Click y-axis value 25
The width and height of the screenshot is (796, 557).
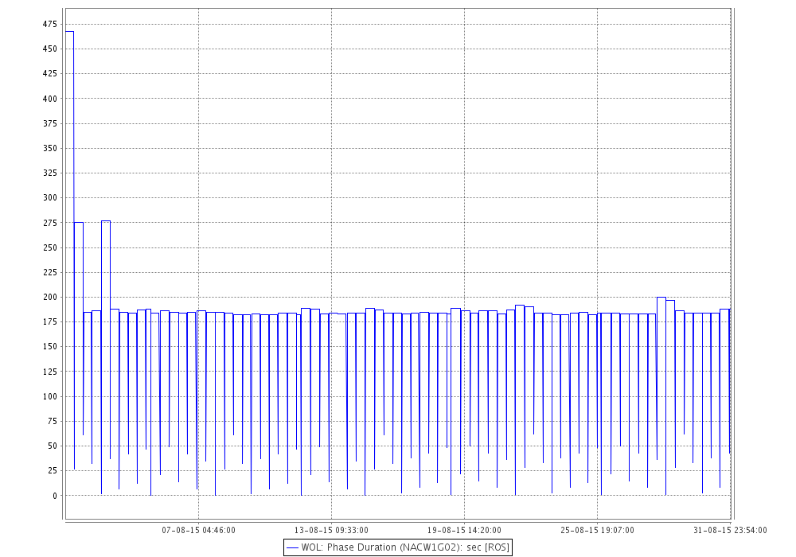[x=53, y=471]
